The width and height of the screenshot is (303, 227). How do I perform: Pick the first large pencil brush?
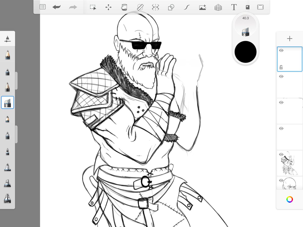pos(8,54)
